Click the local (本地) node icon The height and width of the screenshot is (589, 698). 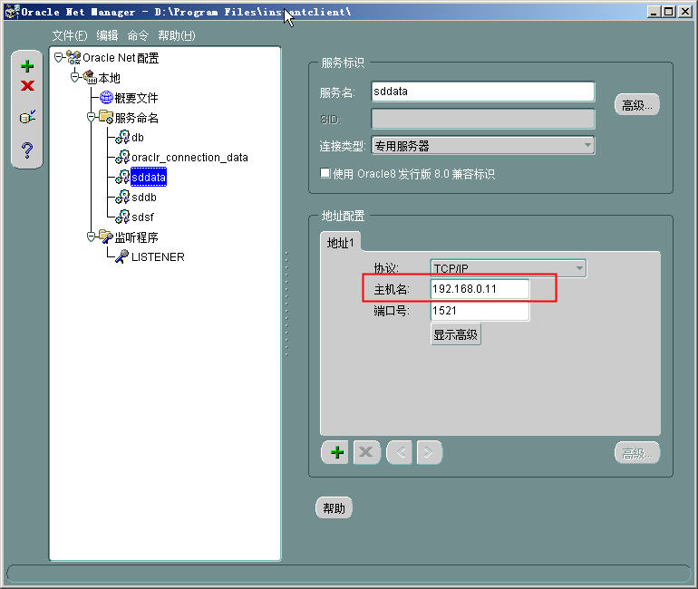tap(90, 77)
